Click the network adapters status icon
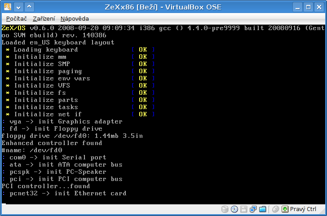 (x=253, y=209)
